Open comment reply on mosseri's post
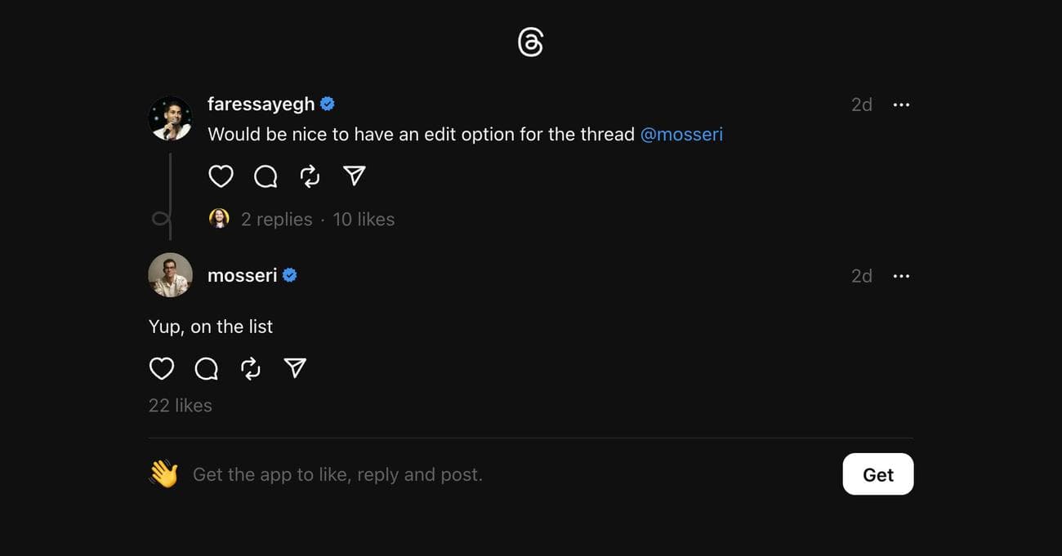The height and width of the screenshot is (556, 1062). [207, 369]
